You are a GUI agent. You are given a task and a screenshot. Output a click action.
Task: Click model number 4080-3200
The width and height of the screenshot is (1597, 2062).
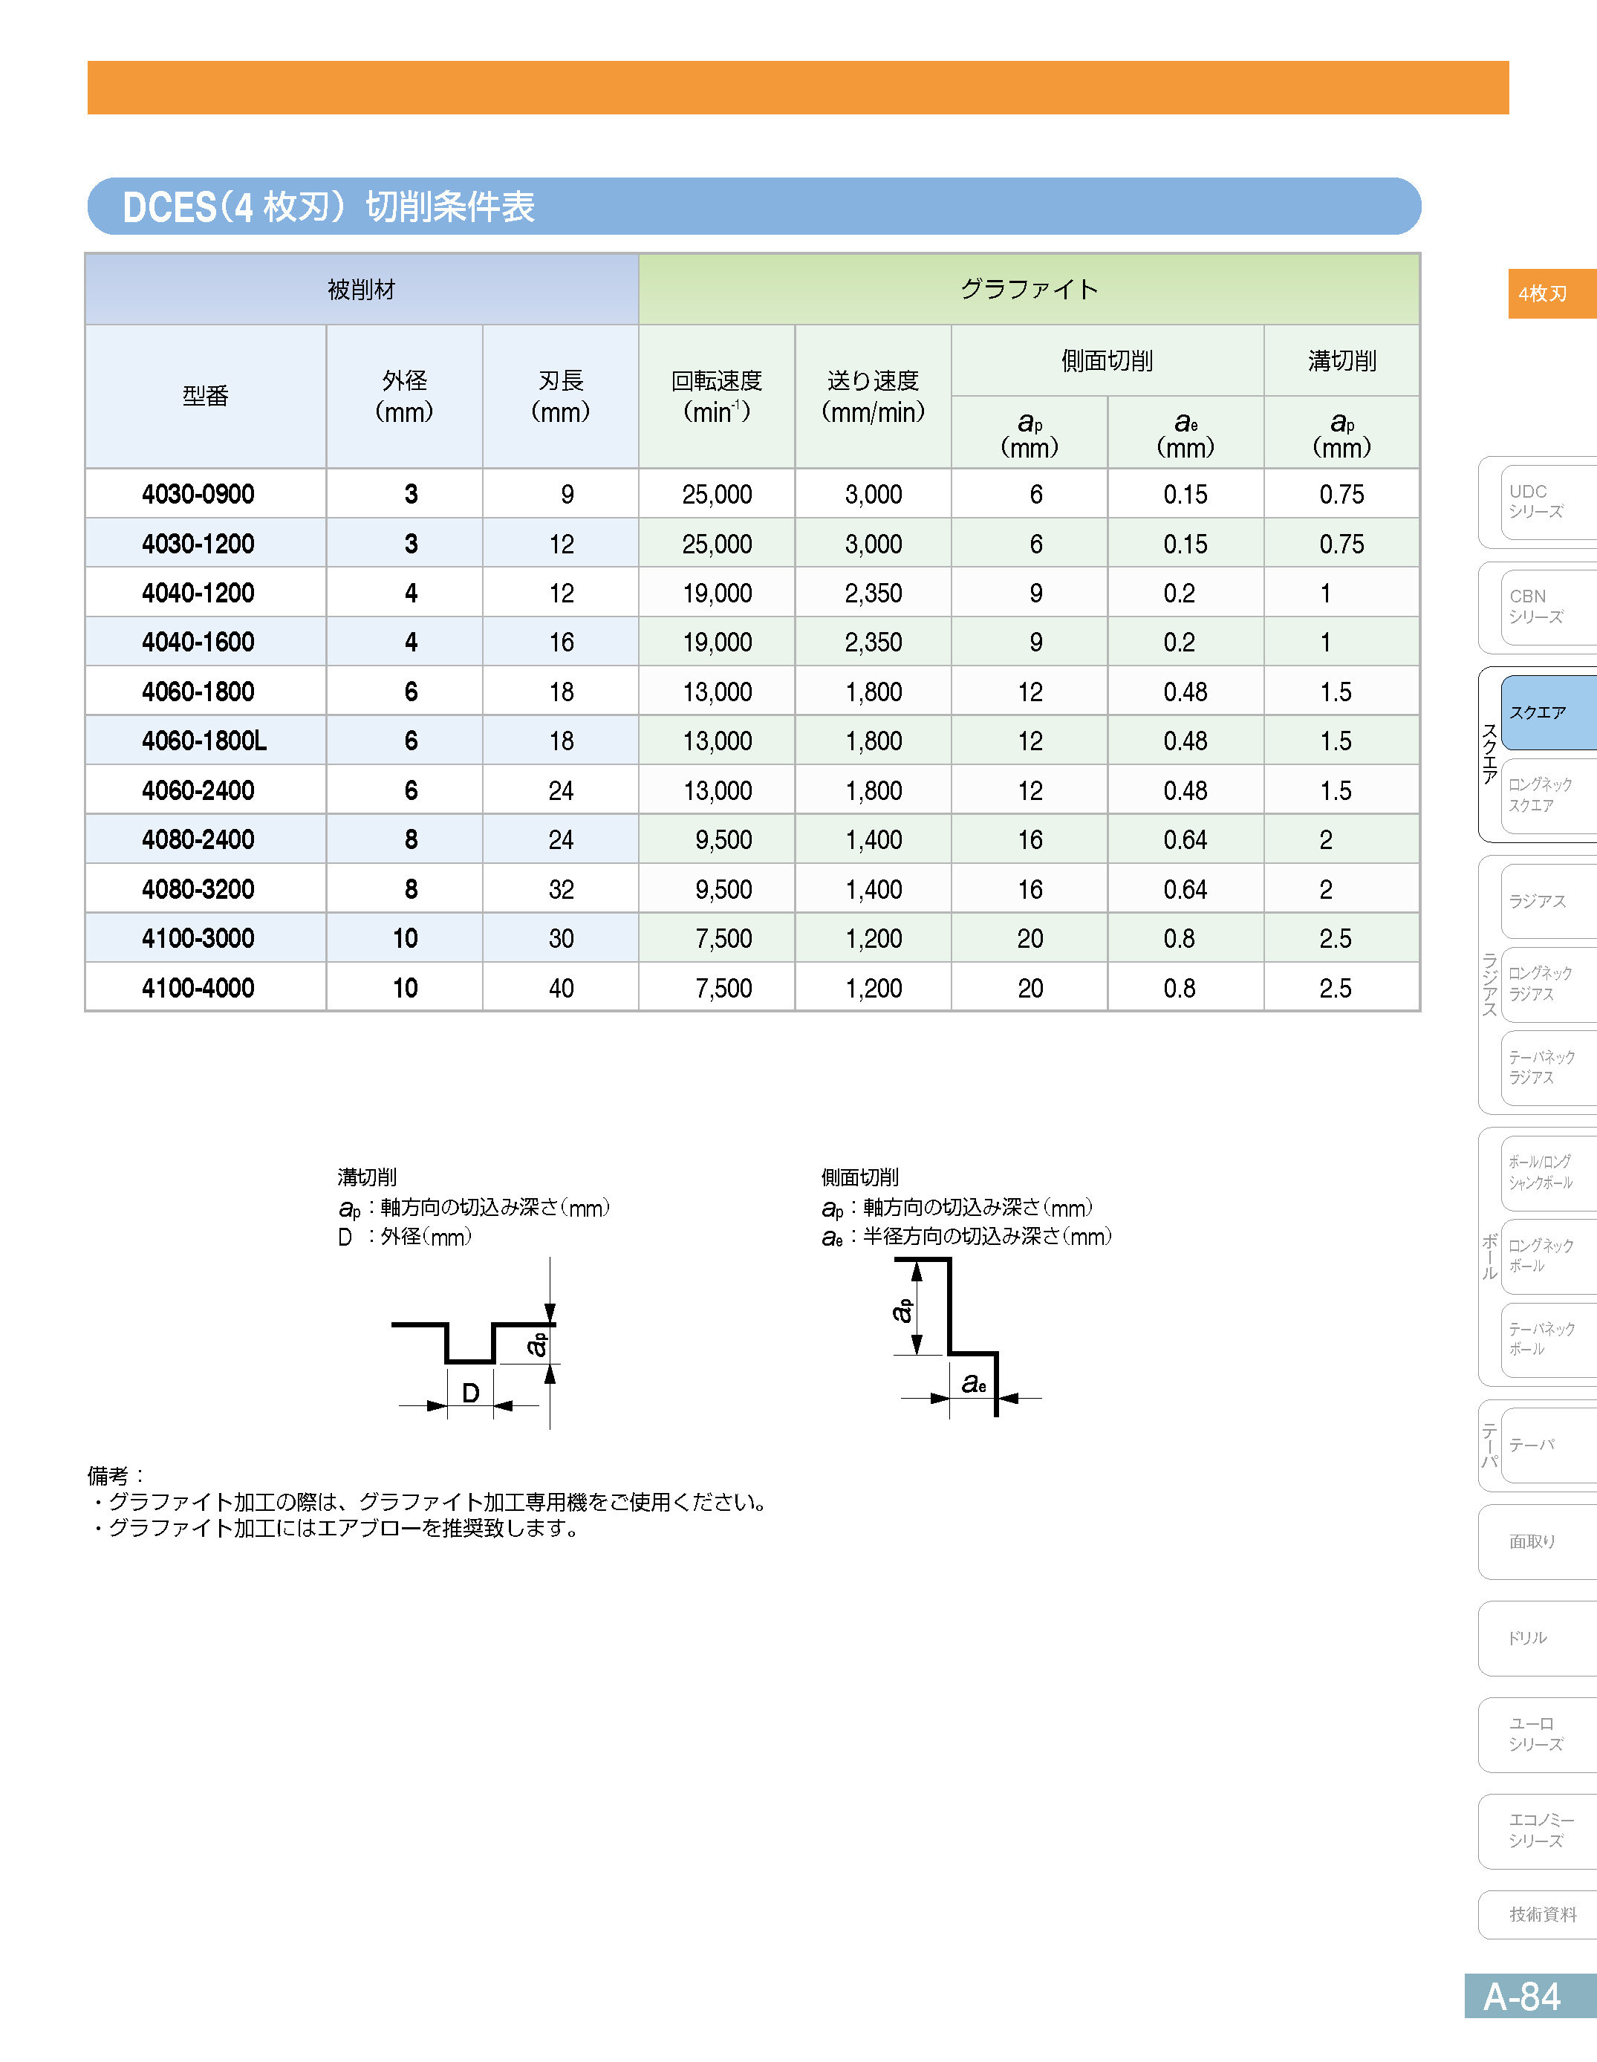(198, 889)
